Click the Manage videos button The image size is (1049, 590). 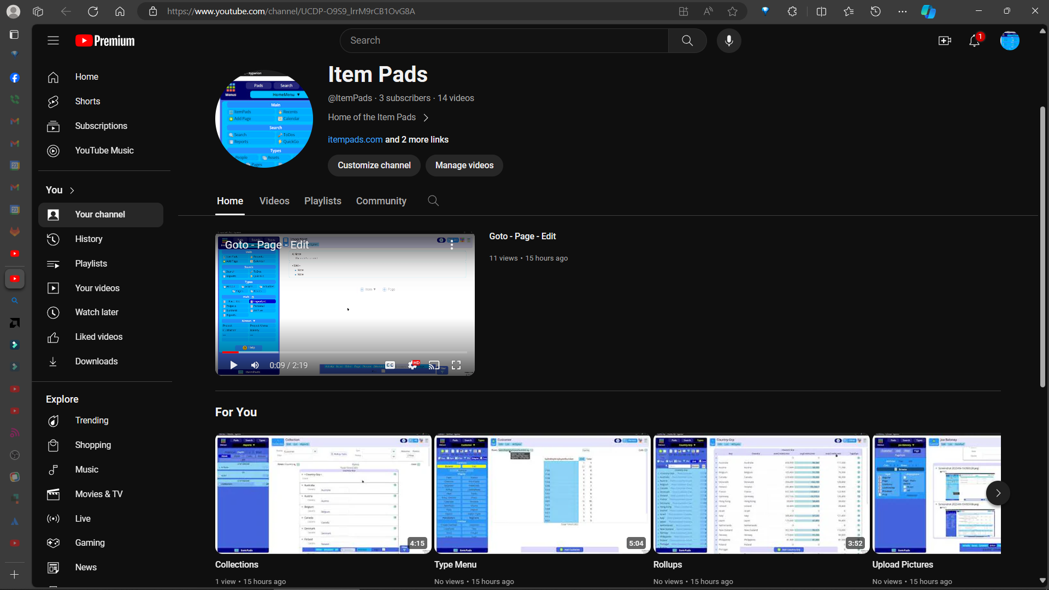(464, 166)
